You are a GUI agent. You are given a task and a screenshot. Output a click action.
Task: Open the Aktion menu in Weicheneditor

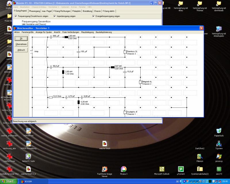tap(17, 32)
